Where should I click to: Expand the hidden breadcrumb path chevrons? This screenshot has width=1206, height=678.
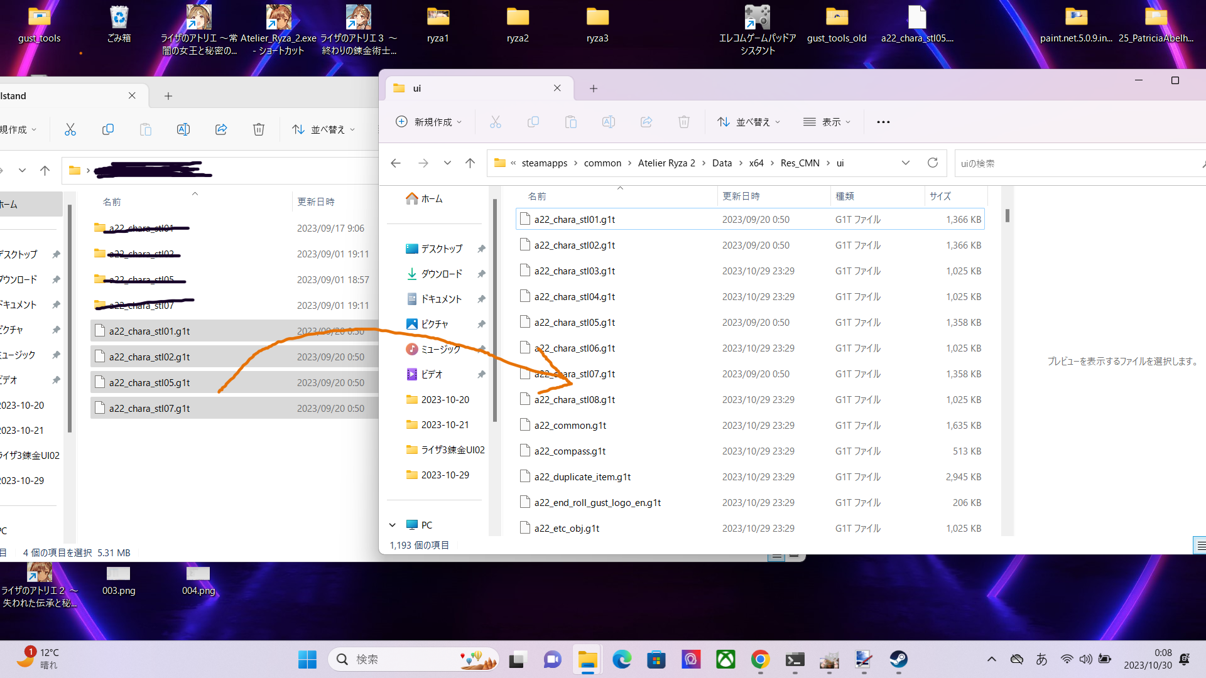pos(513,163)
